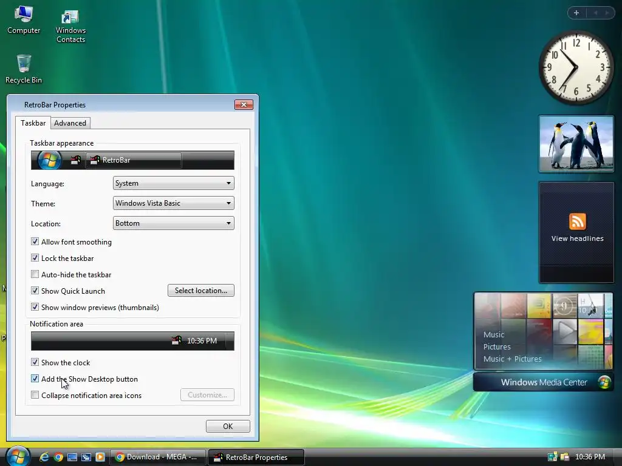Select Music + Pictures in Media Center gadget

point(512,359)
